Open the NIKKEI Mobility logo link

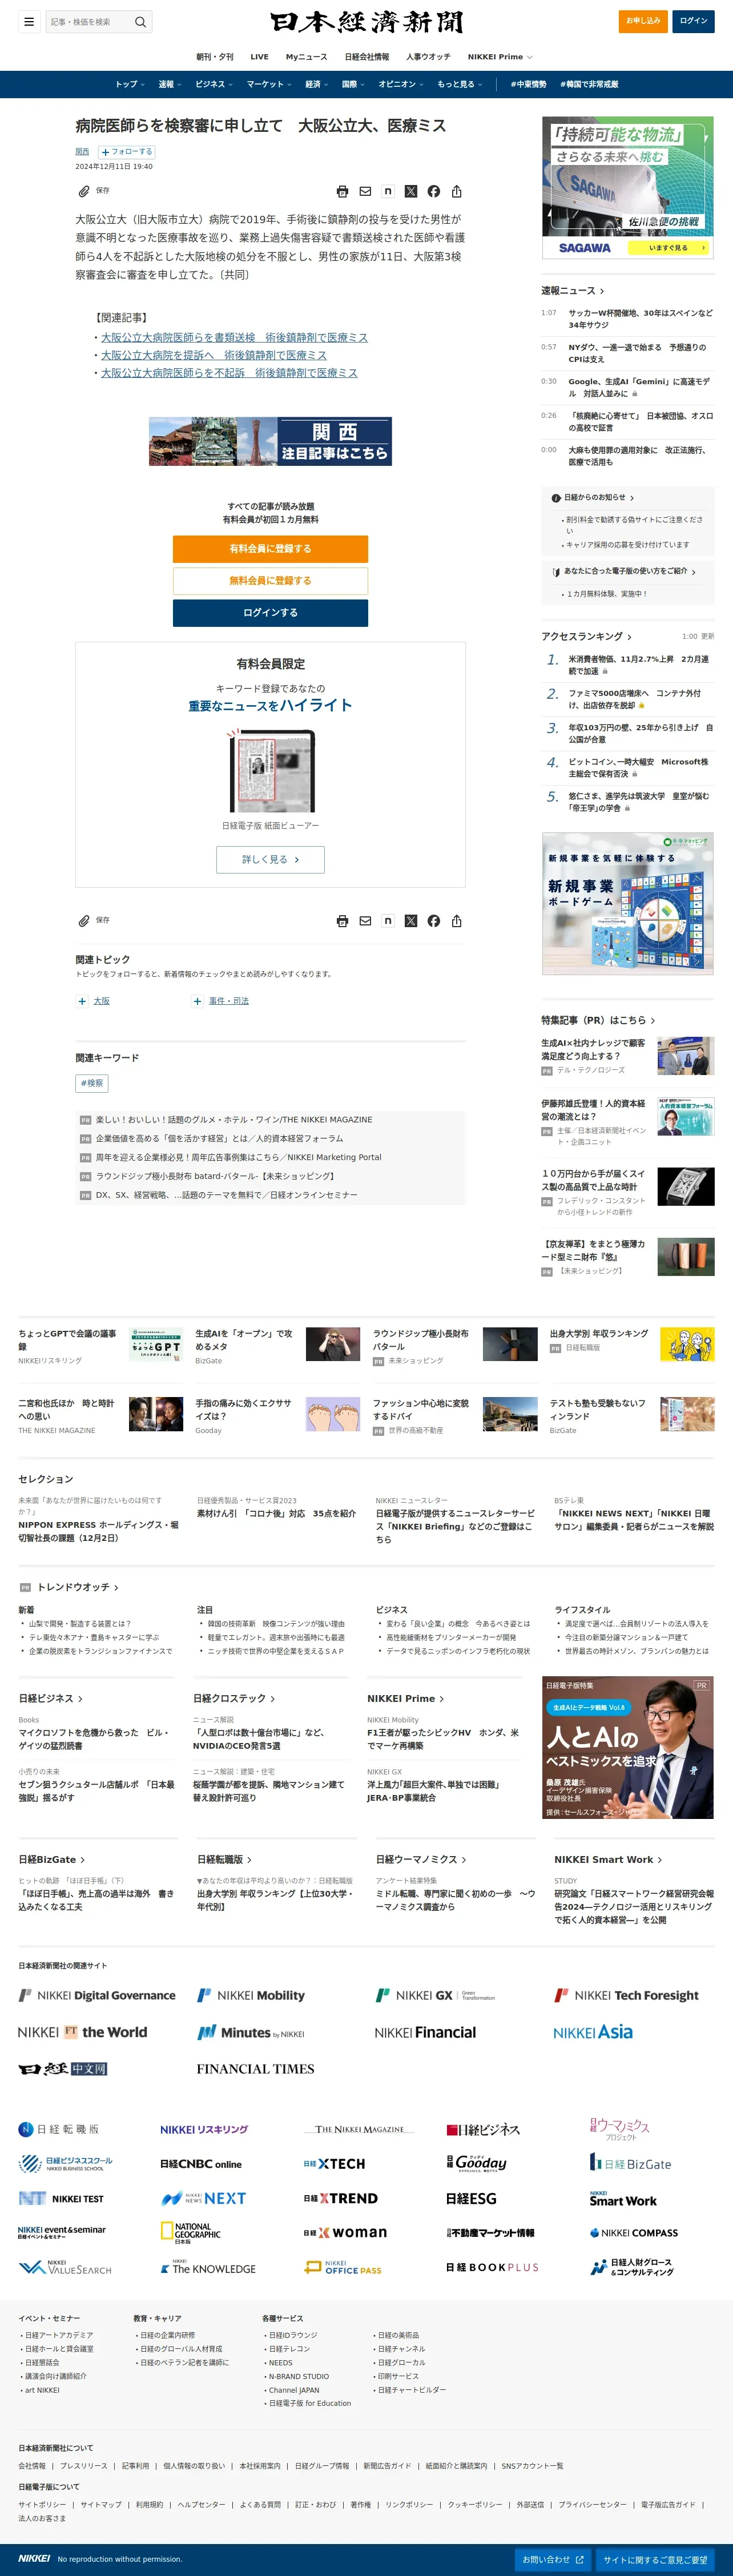[251, 1995]
